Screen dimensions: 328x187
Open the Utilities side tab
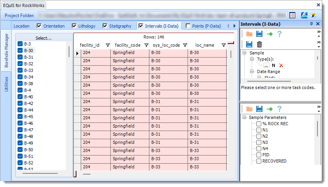6,84
